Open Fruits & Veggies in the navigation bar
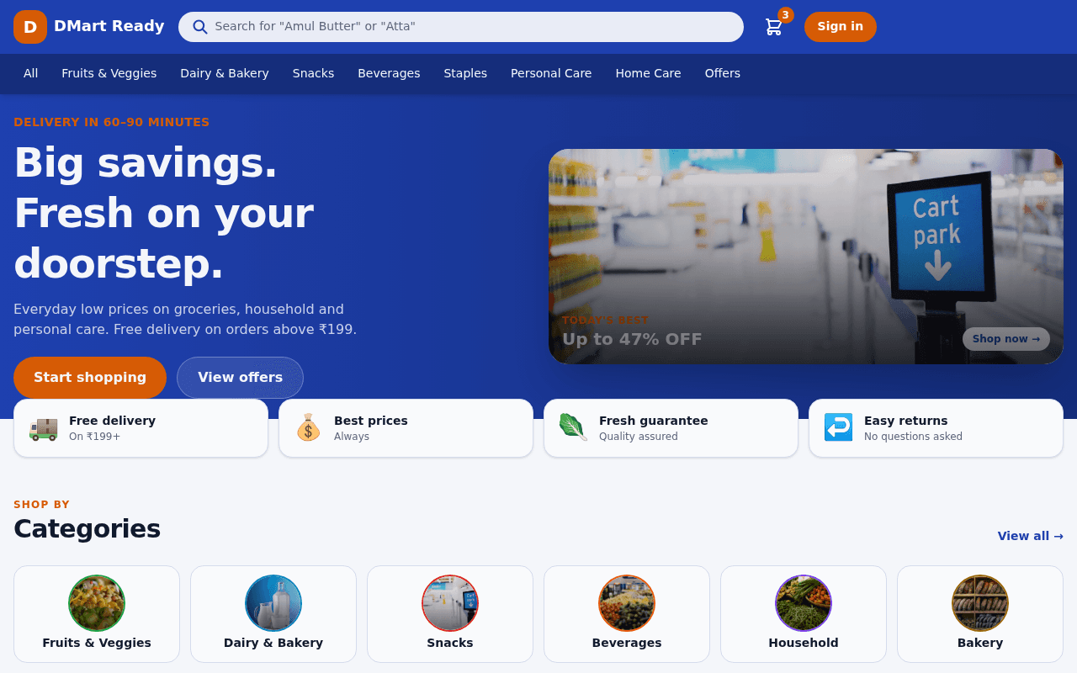 (109, 73)
